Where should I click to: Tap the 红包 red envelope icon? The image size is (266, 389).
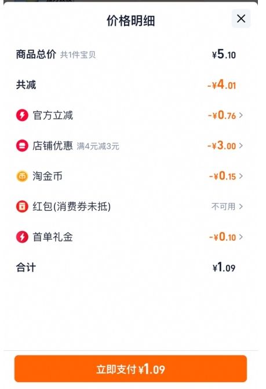(22, 207)
